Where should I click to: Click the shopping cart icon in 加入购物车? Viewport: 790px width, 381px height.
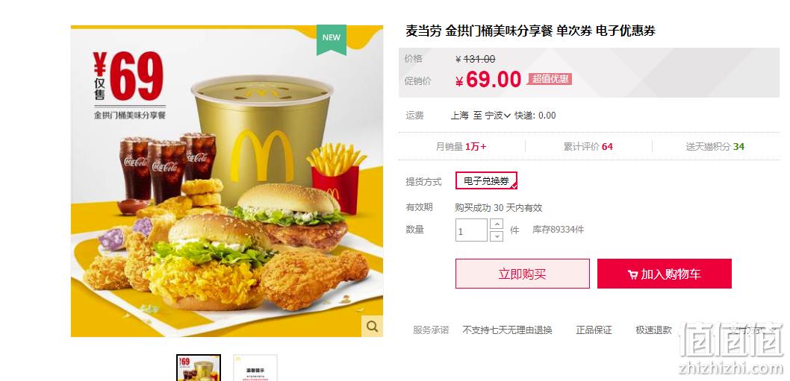(x=632, y=275)
